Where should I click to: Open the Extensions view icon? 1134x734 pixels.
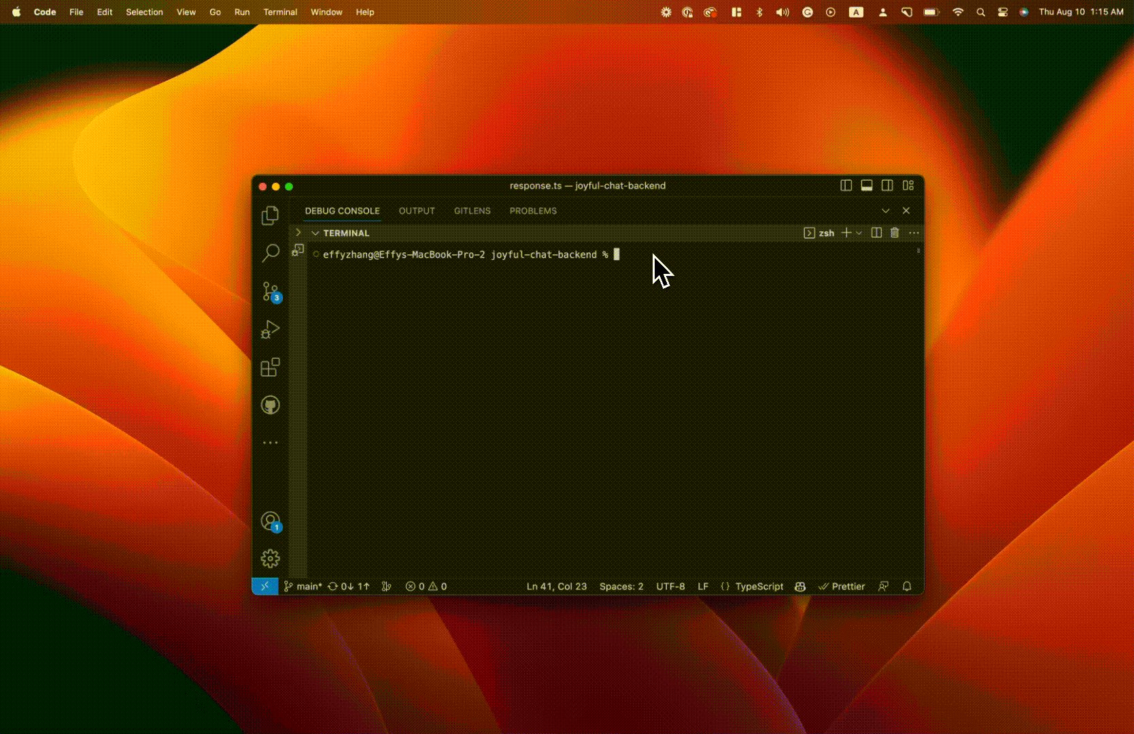[x=270, y=368]
